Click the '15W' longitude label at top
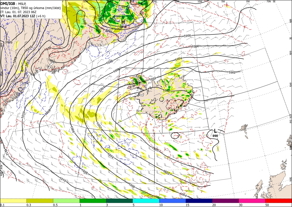This screenshot has height=207, width=292. [x=177, y=1]
